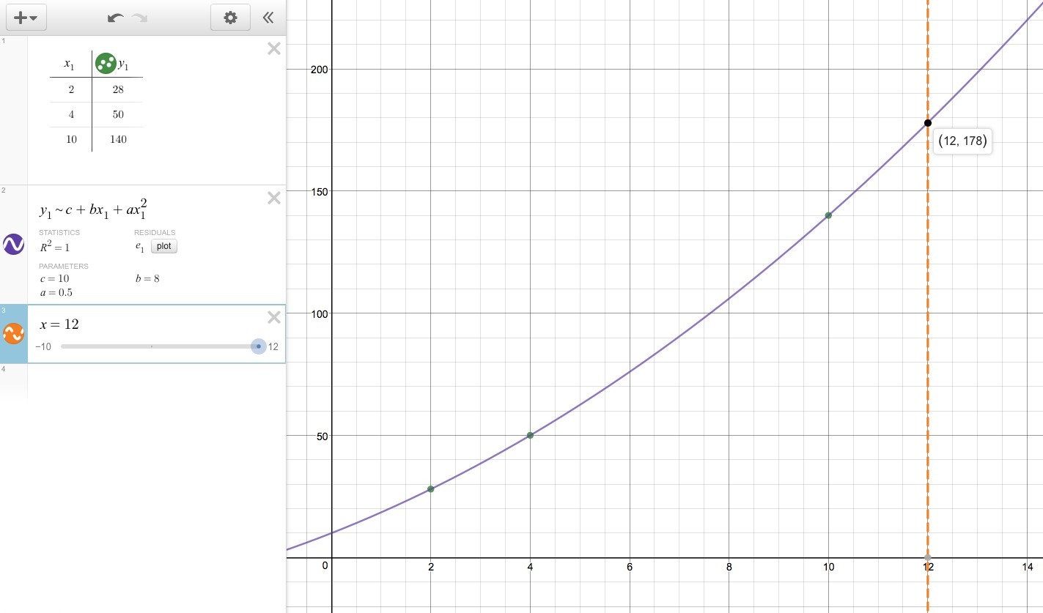This screenshot has height=613, width=1043.
Task: Click the x = 12 slider handle
Action: pos(259,346)
